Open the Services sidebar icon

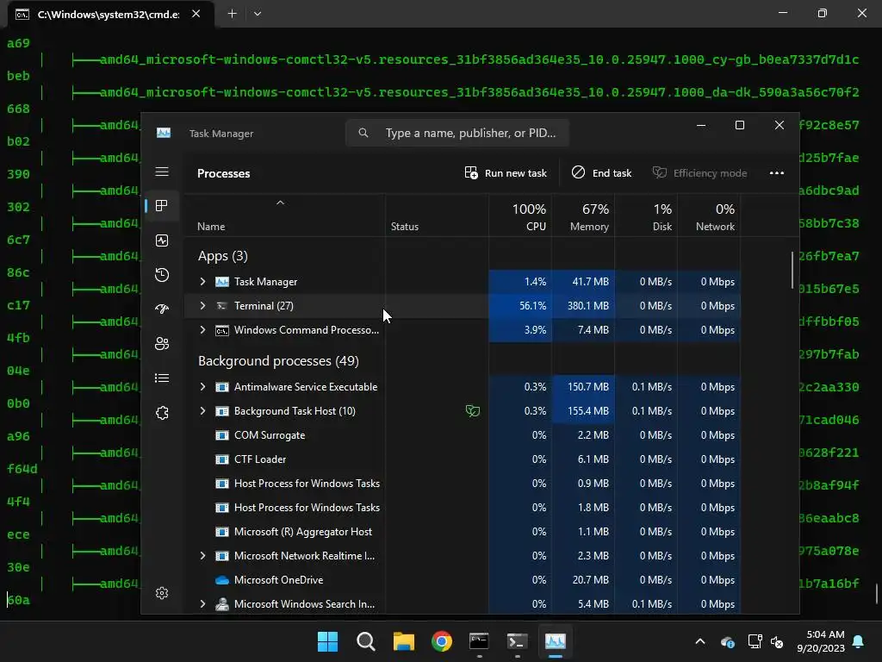pos(162,413)
